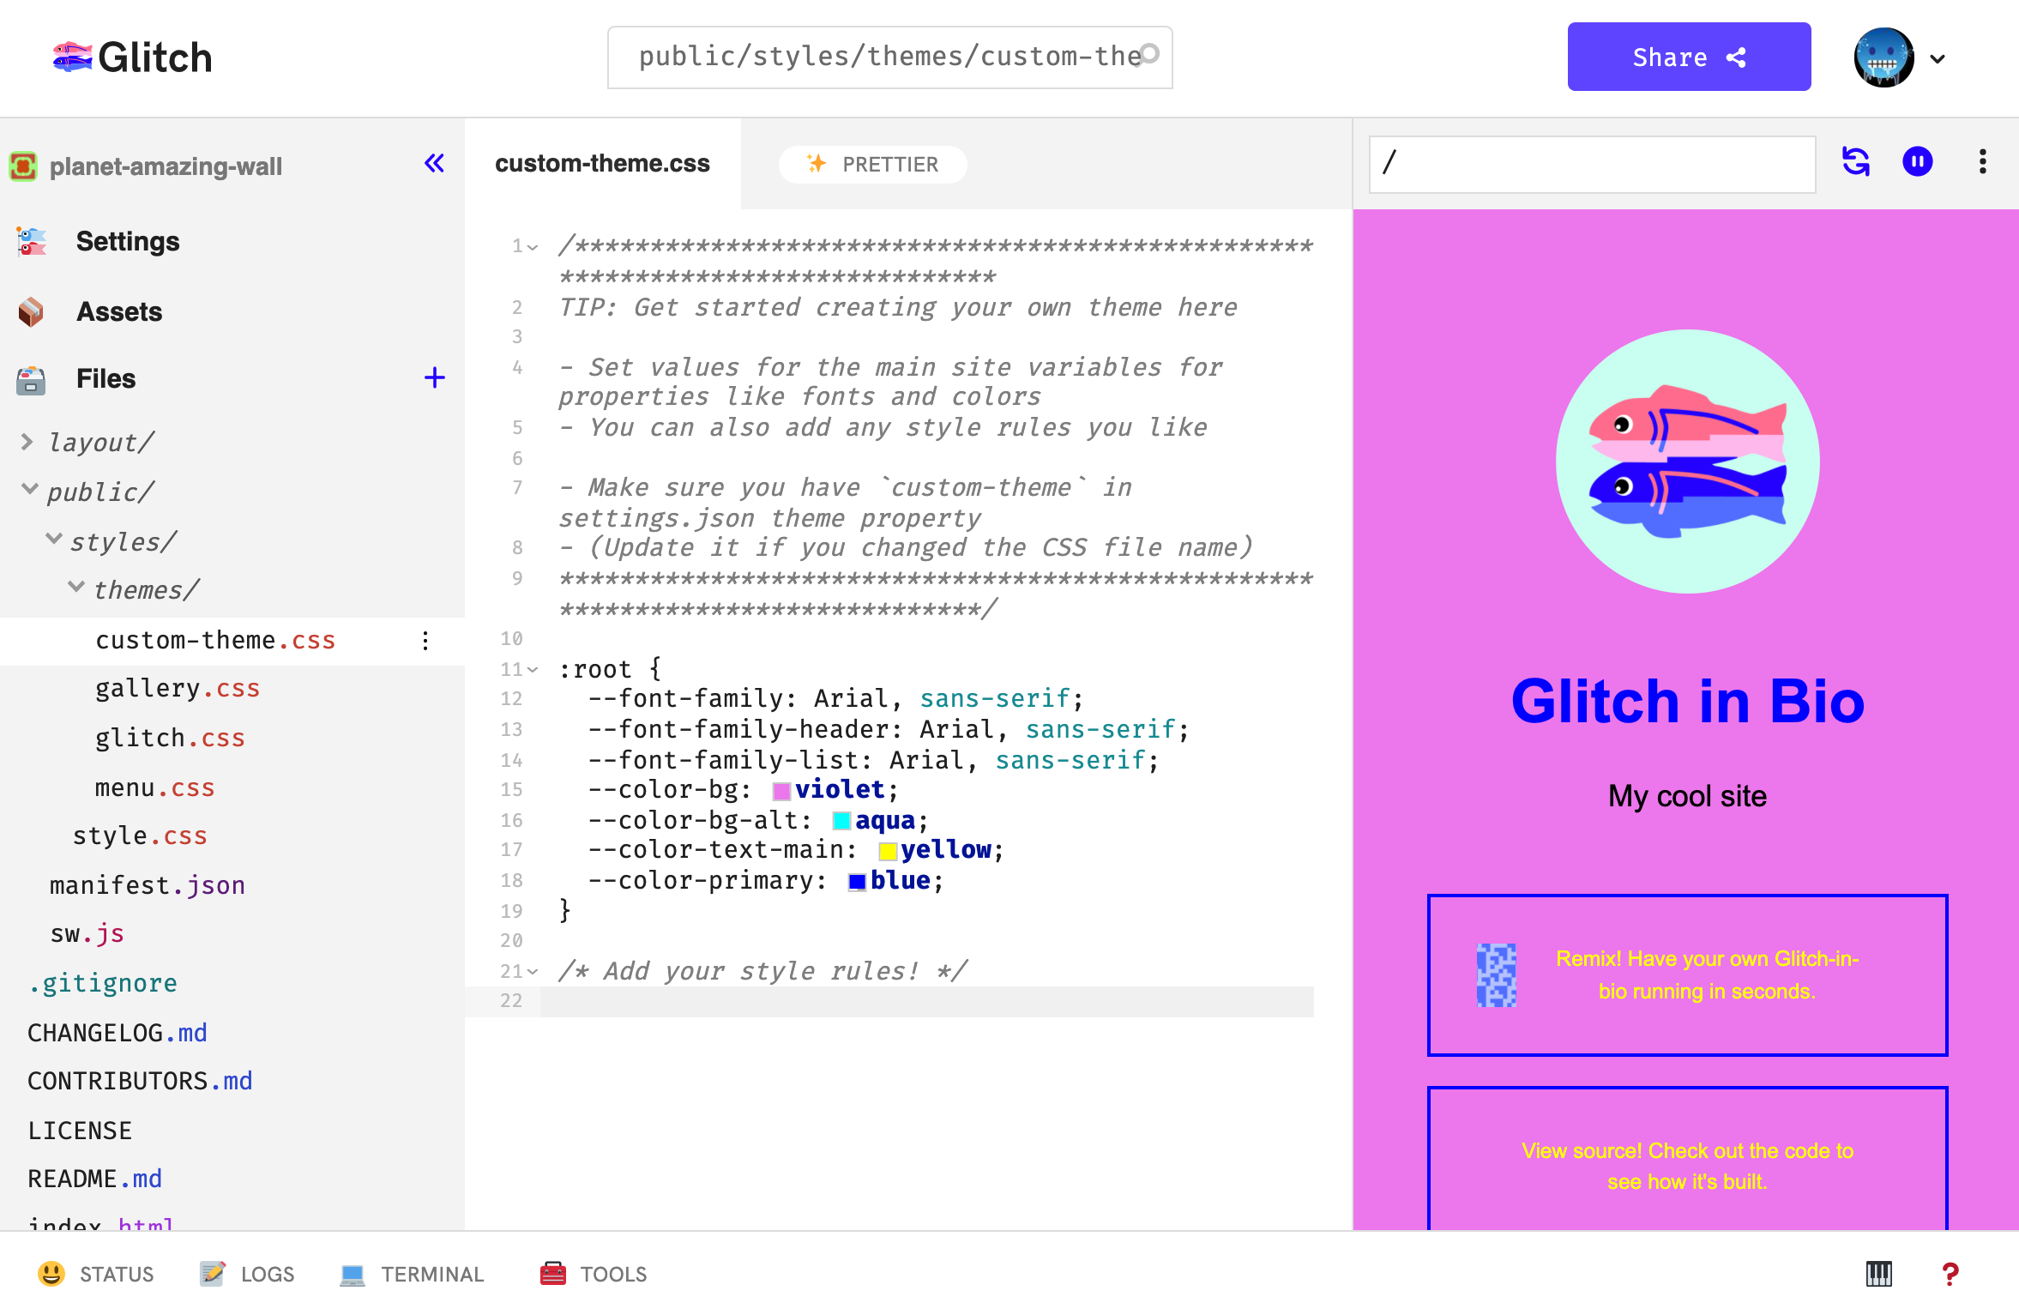The image size is (2019, 1309).
Task: Click the Share button
Action: click(x=1688, y=57)
